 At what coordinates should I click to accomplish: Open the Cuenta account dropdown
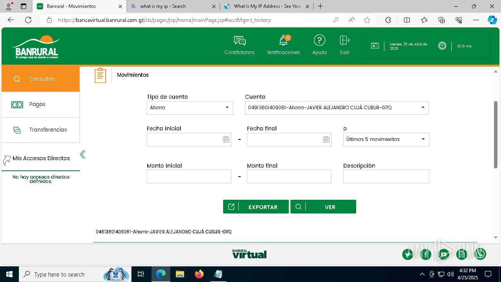337,108
